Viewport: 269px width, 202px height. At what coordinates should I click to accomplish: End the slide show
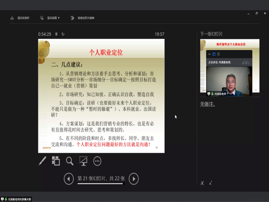[x=83, y=18]
